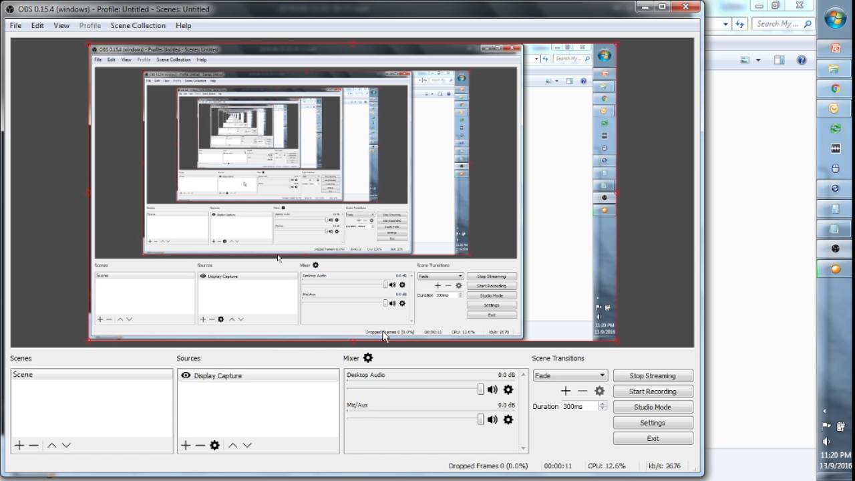This screenshot has height=481, width=855.
Task: Add a new source with the plus icon
Action: (186, 445)
